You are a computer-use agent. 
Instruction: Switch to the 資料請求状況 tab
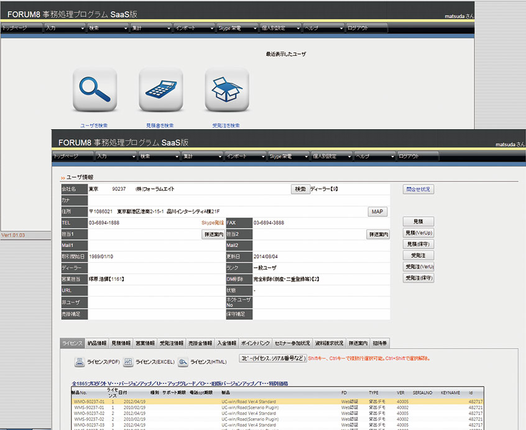tap(329, 343)
